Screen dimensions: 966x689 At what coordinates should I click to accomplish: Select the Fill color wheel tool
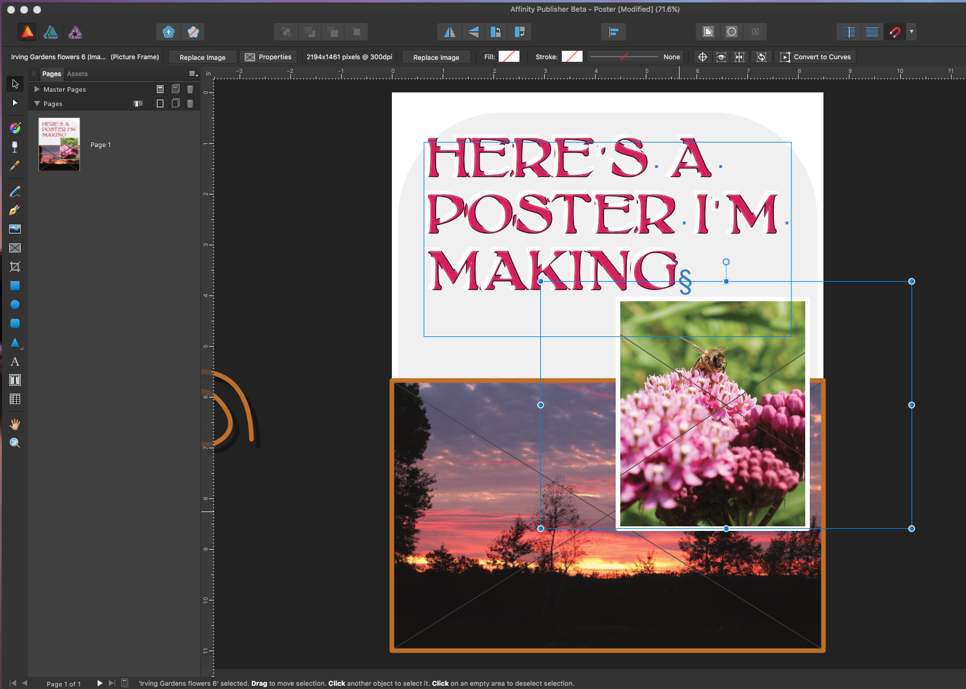click(x=15, y=128)
